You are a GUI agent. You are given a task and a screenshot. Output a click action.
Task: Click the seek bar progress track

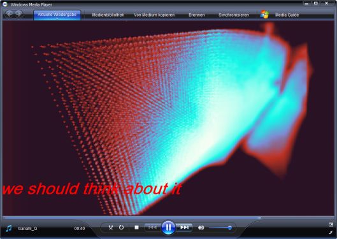(x=168, y=218)
